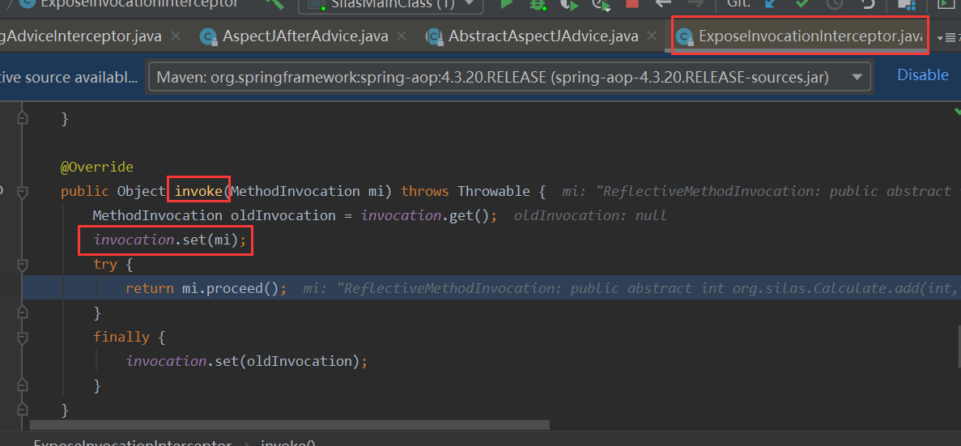Close the AdviceInterceptor.java tab
The height and width of the screenshot is (446, 961).
[176, 36]
